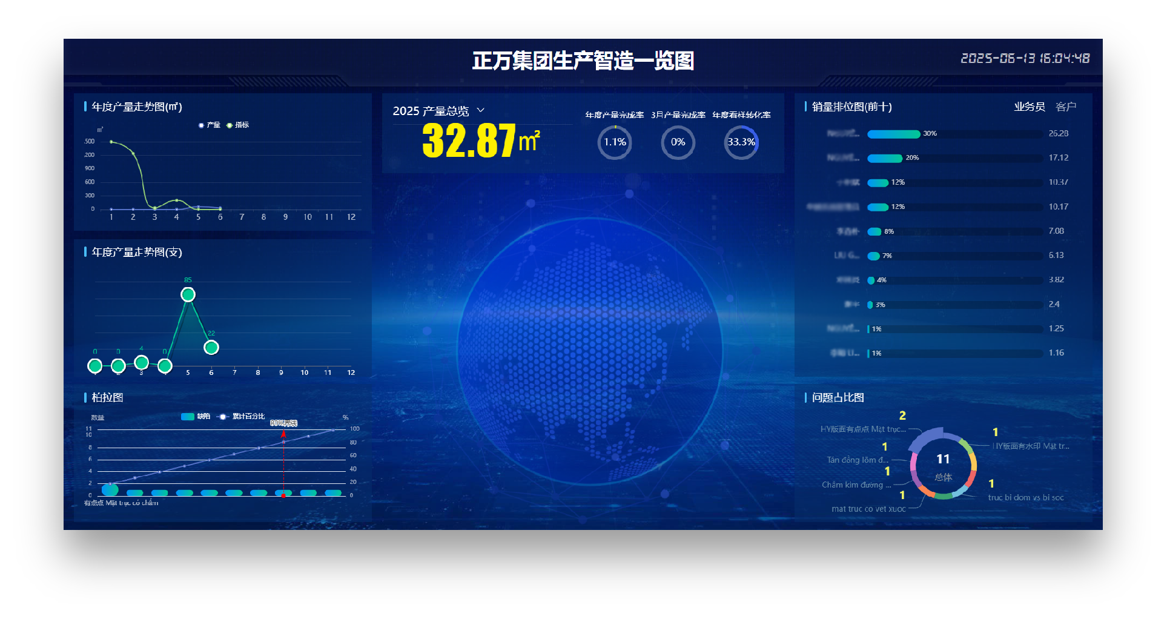Image resolution: width=1167 pixels, height=619 pixels.
Task: Open the 2025 产量总览 dropdown
Action: tap(481, 110)
